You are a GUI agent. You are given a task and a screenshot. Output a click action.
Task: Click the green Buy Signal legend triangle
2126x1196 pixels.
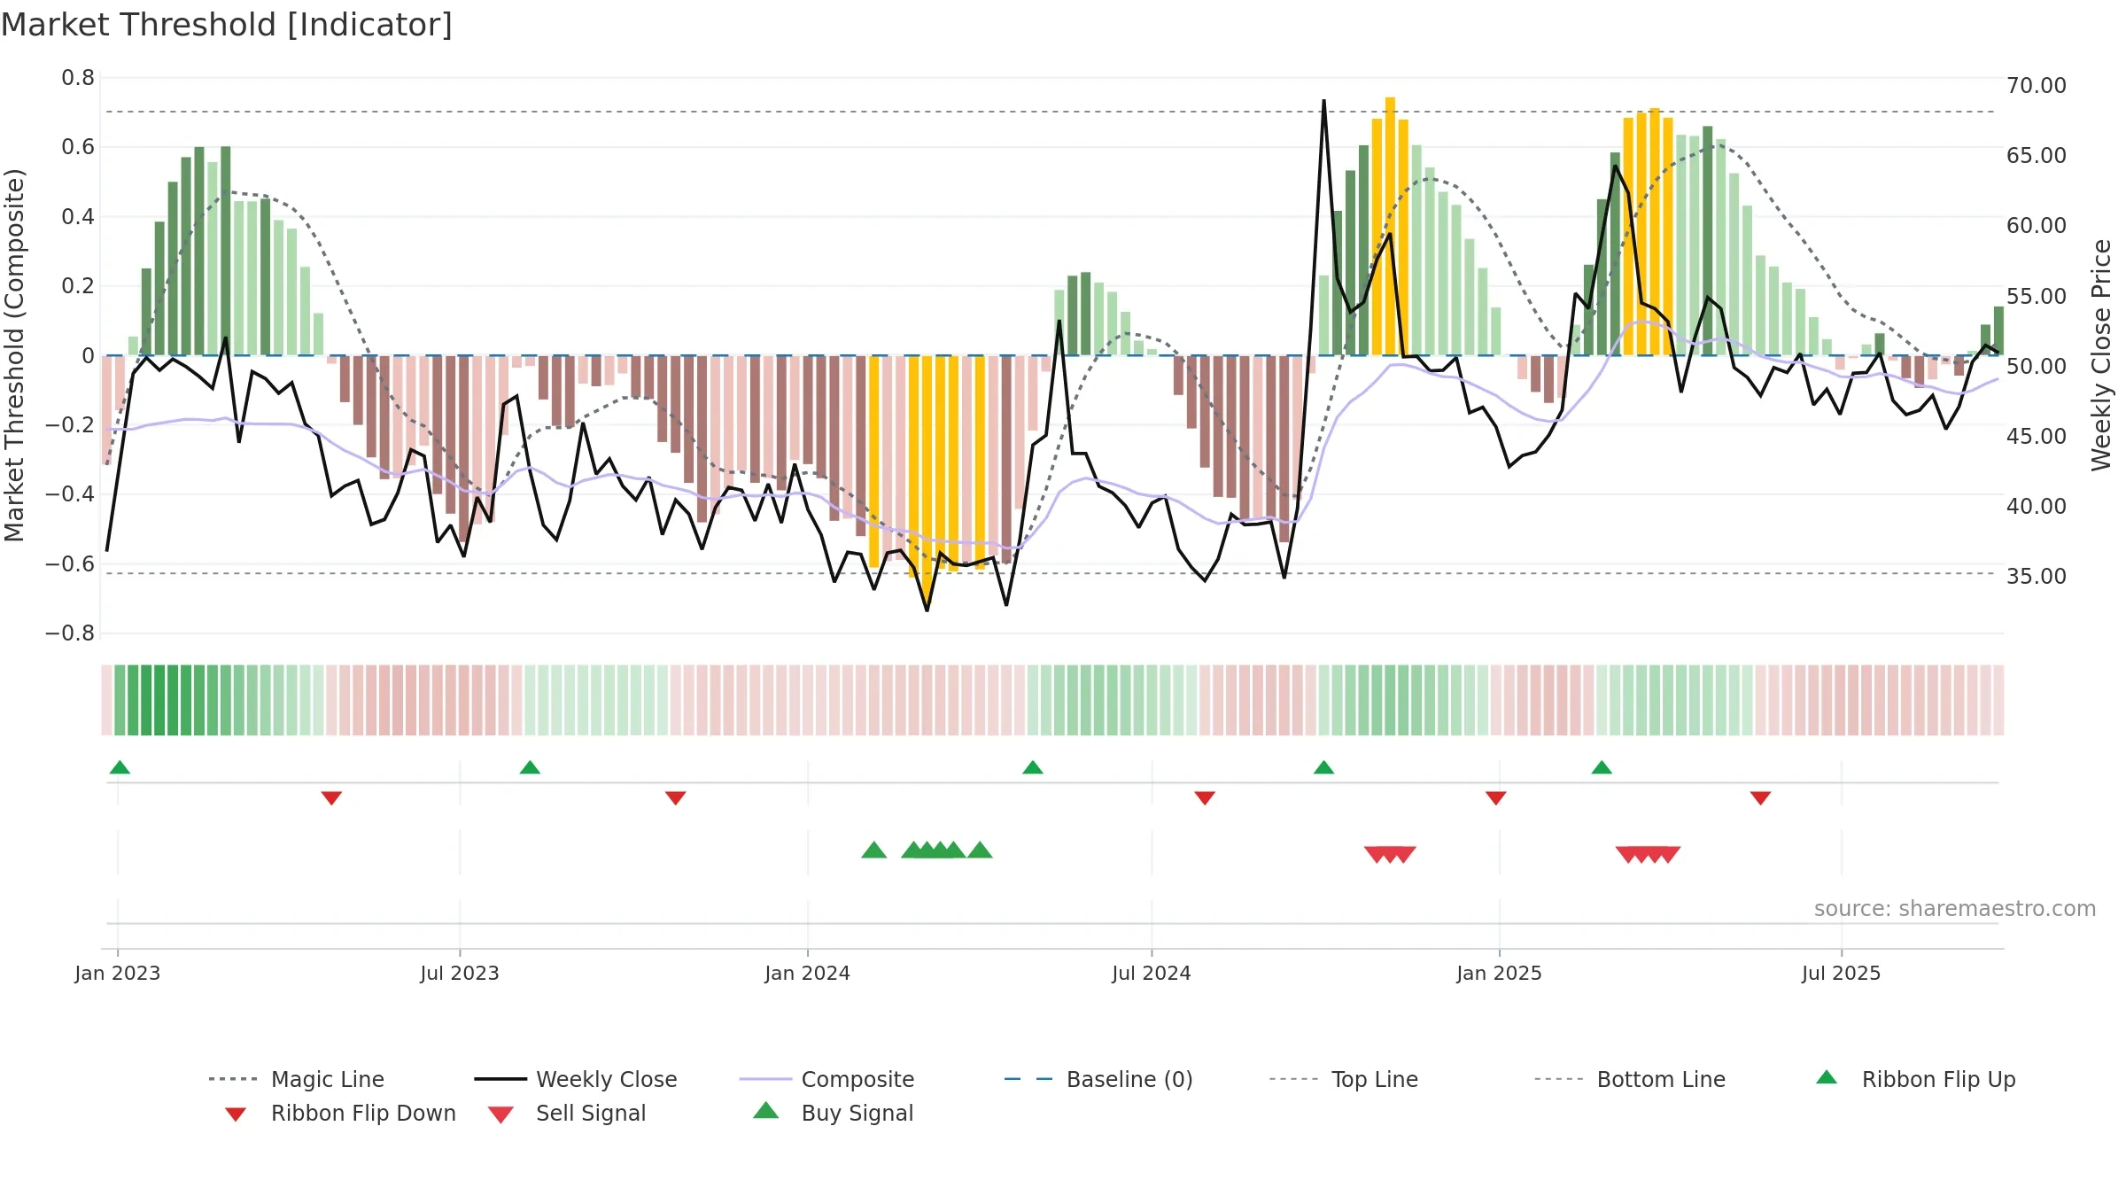766,1110
